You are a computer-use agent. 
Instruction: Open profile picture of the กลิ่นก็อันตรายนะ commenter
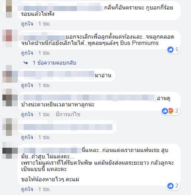click(9, 9)
